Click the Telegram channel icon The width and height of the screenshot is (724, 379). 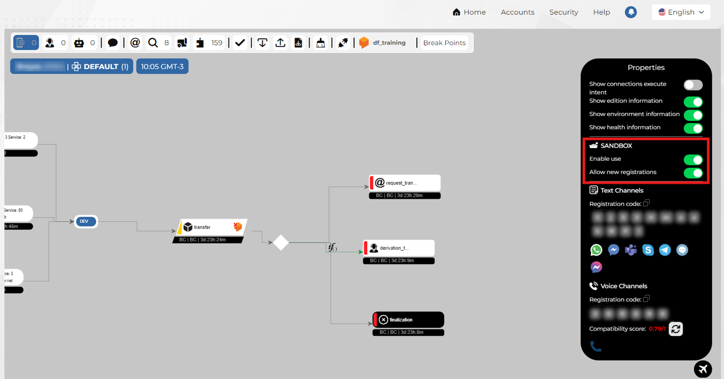[x=665, y=250]
